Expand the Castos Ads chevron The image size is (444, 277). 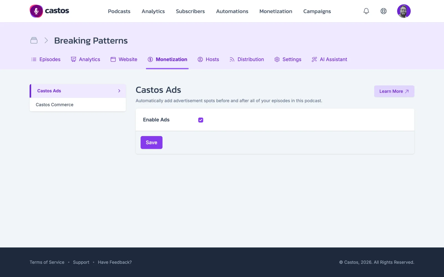[x=119, y=91]
